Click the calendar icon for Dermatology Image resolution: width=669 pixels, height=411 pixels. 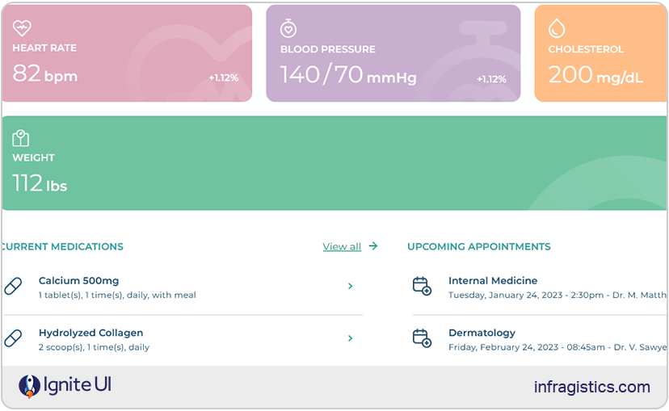tap(422, 338)
